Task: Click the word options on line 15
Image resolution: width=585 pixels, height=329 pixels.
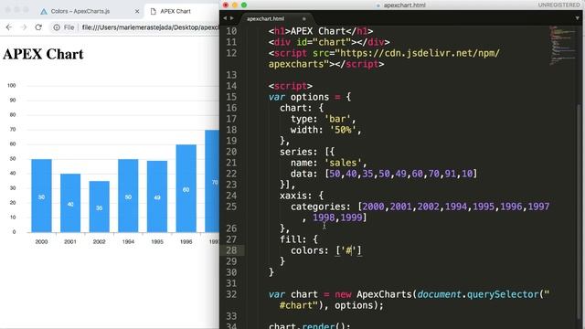Action: tap(310, 97)
